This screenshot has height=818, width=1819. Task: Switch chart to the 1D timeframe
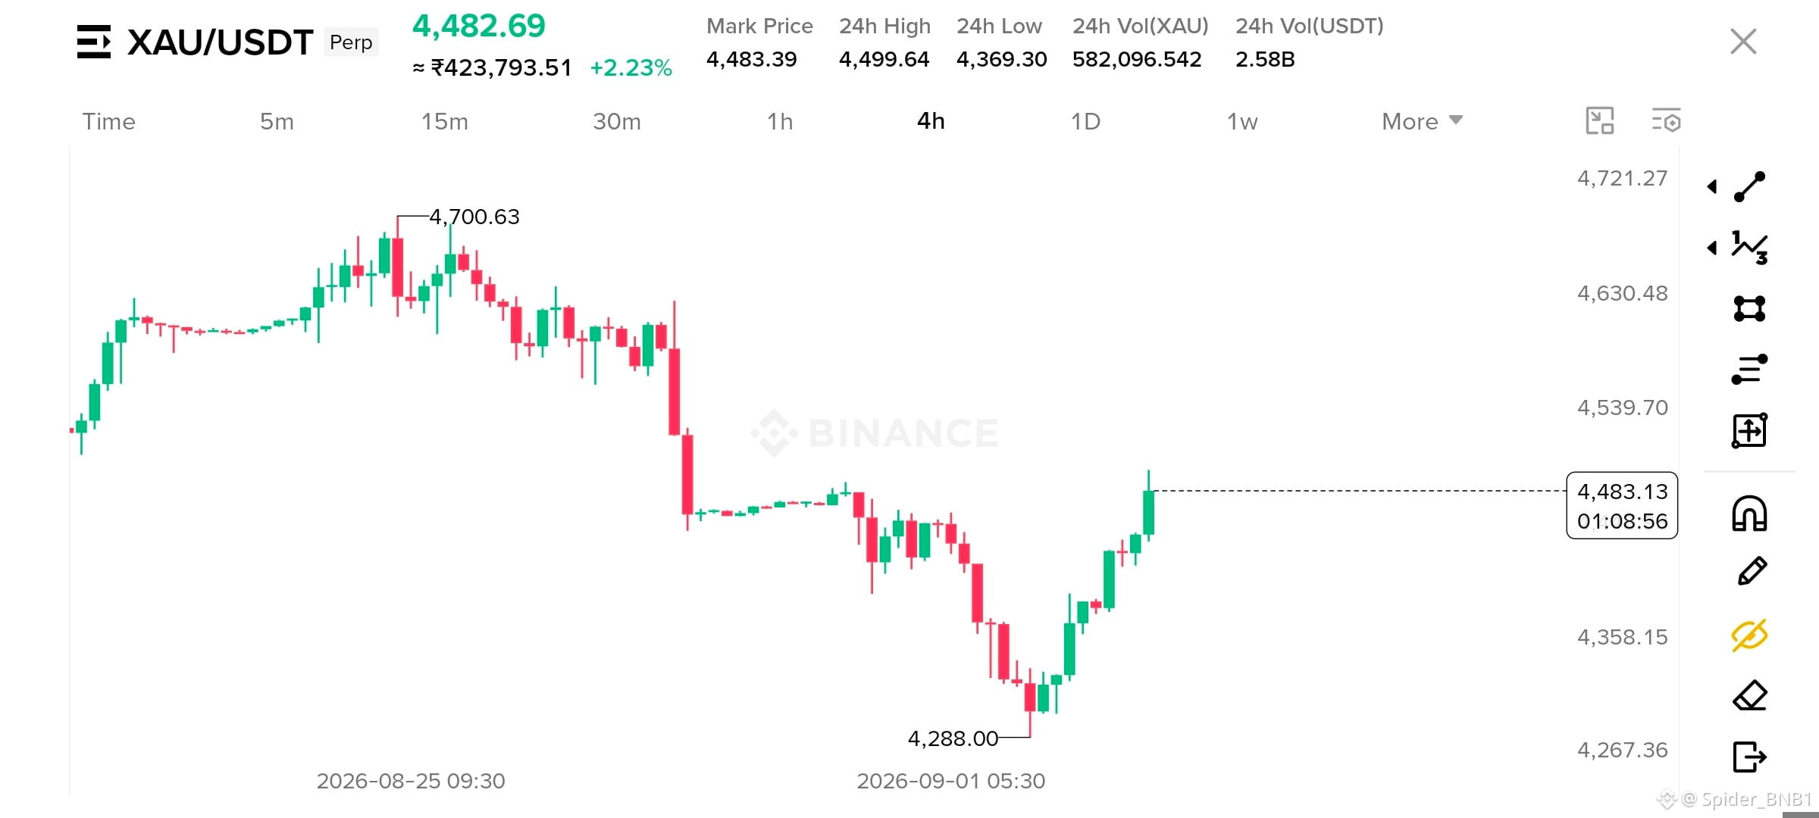[x=1085, y=121]
